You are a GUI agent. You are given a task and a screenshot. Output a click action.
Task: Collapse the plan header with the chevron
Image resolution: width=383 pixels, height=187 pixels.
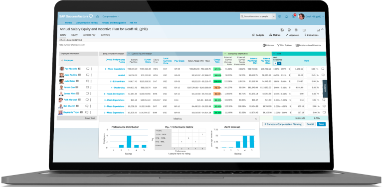coord(322,29)
